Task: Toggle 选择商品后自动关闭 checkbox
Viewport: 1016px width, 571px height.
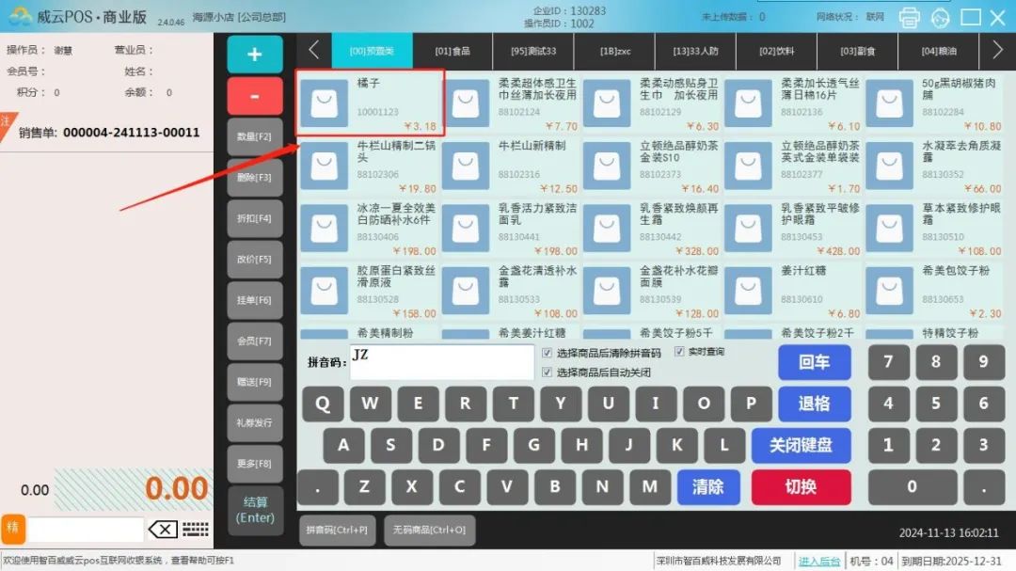Action: (547, 372)
